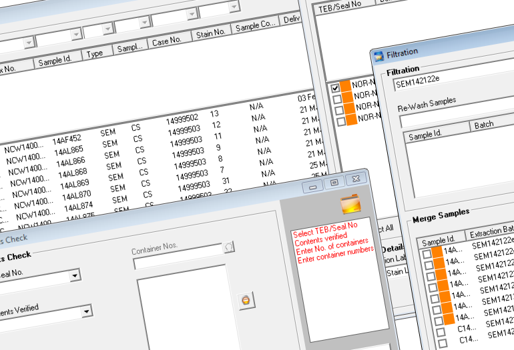Image resolution: width=514 pixels, height=350 pixels.
Task: Open the TEB/Seal No. dropdown
Action: tap(74, 275)
